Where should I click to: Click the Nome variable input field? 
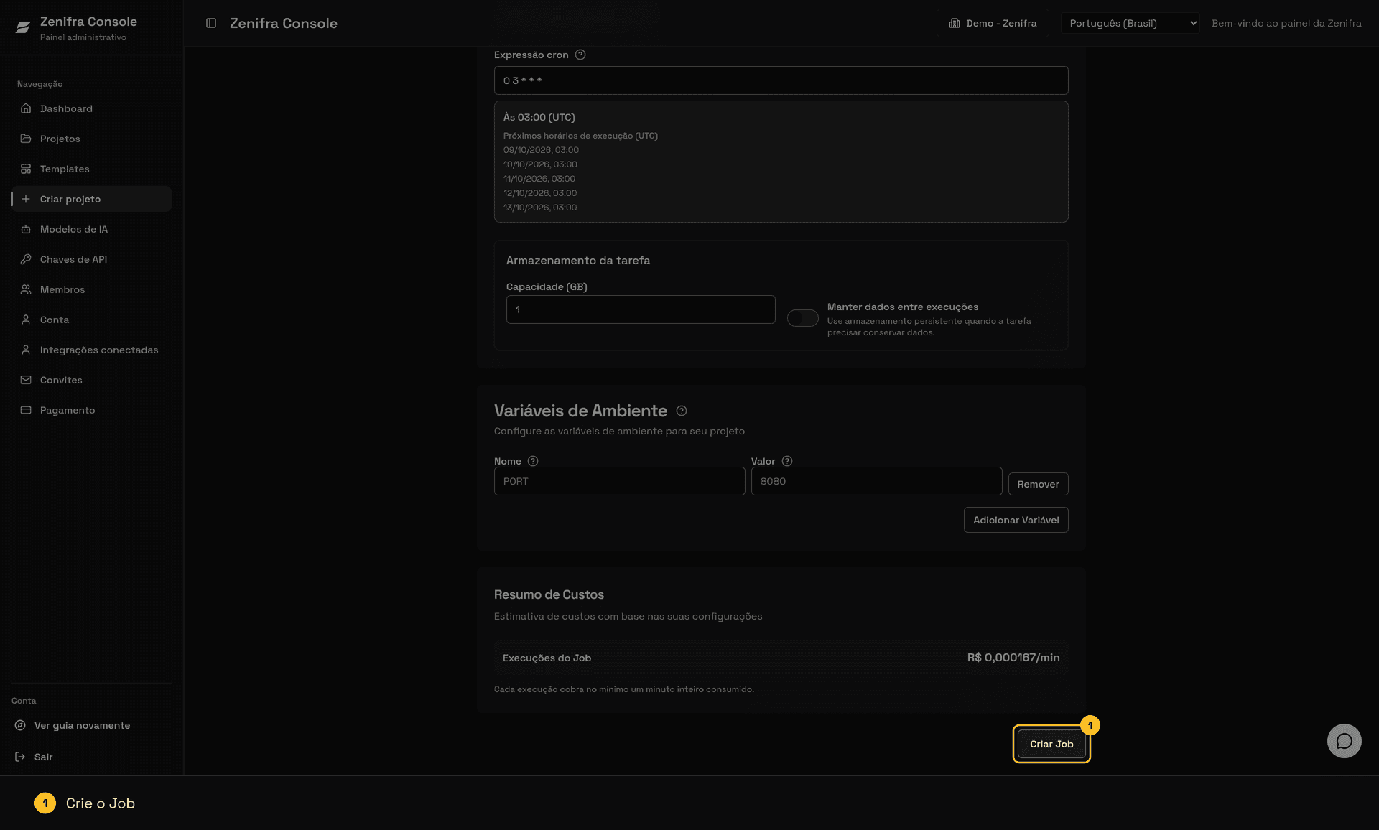[x=619, y=481]
